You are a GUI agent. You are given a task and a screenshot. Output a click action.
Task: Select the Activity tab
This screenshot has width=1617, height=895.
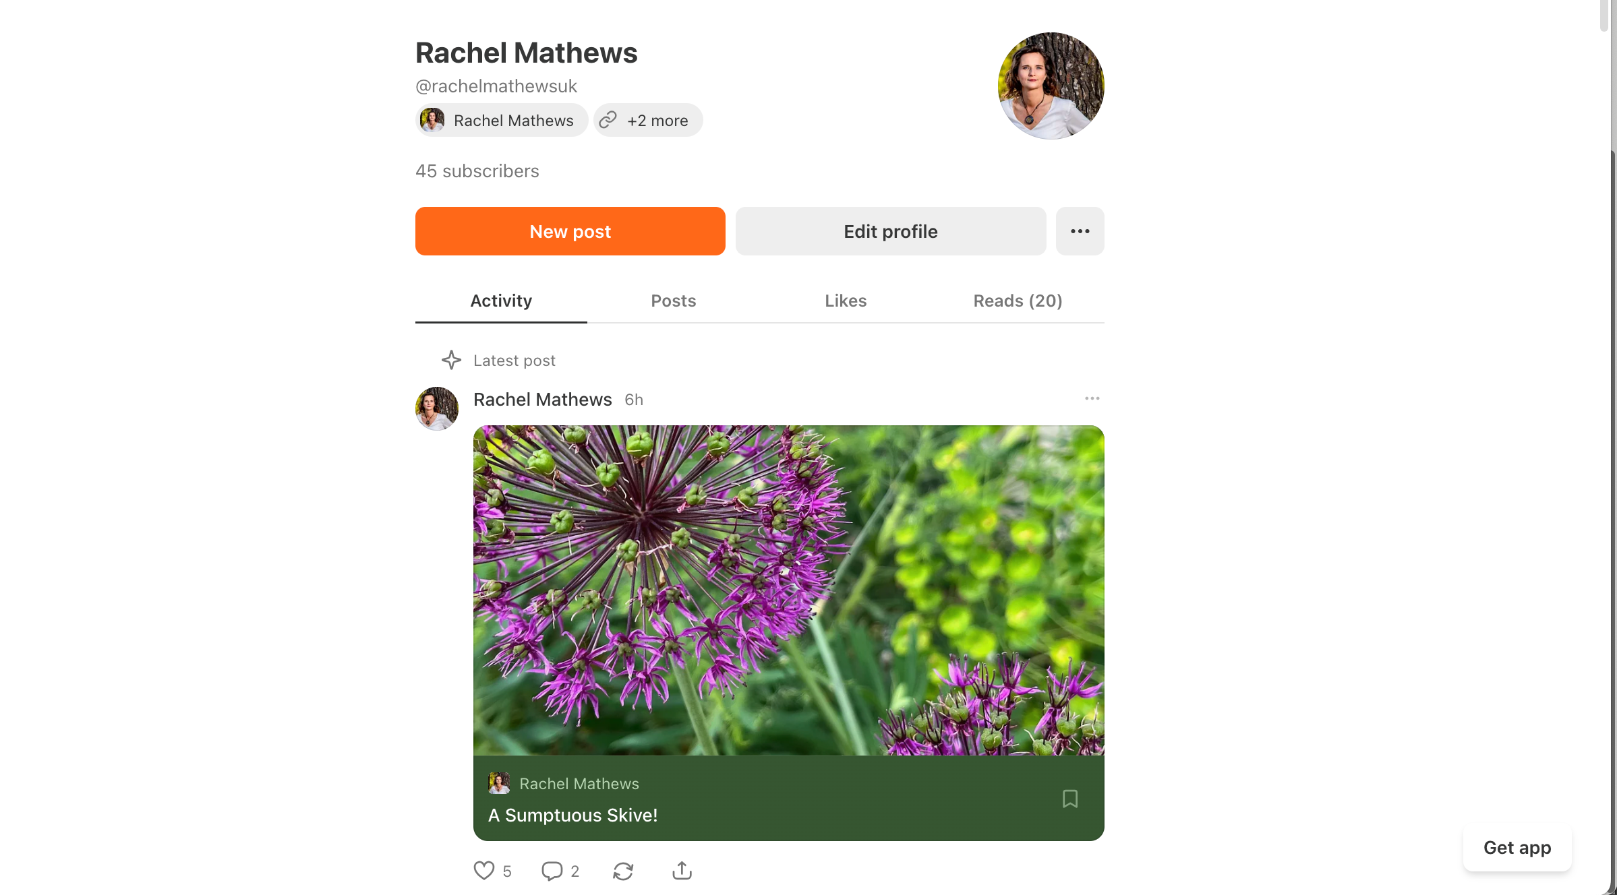coord(501,301)
